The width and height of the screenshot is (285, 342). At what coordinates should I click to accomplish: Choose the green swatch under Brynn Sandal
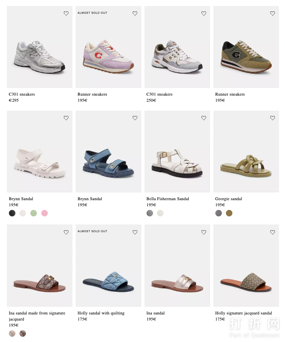(x=34, y=213)
